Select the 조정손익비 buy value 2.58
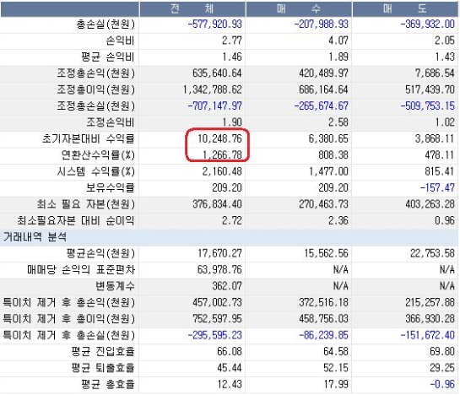Image resolution: width=460 pixels, height=395 pixels. [x=338, y=122]
